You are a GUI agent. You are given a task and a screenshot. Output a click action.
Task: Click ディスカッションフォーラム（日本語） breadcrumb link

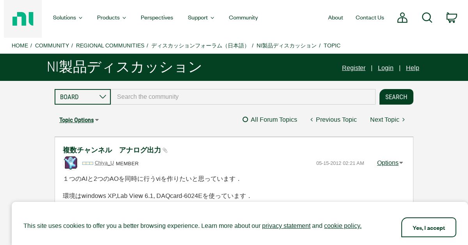[200, 45]
